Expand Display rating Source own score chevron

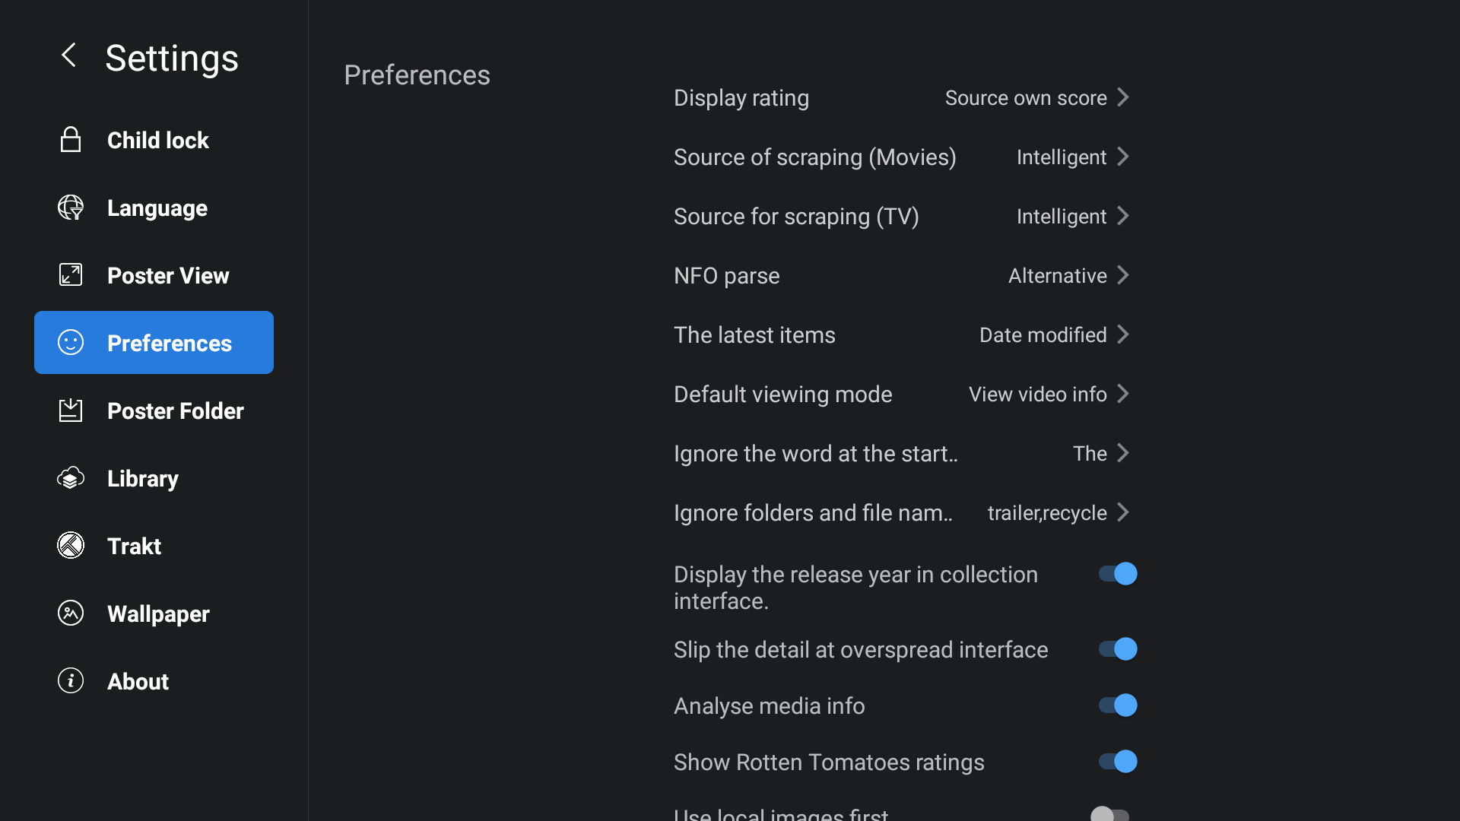point(1123,97)
